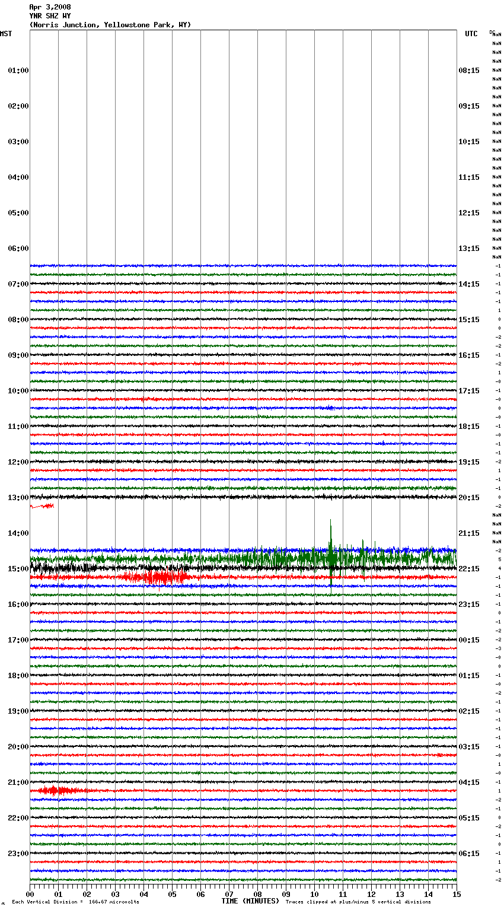This screenshot has height=910, width=504.
Task: Click the '15' tick label on the minutes axis
Action: (456, 894)
